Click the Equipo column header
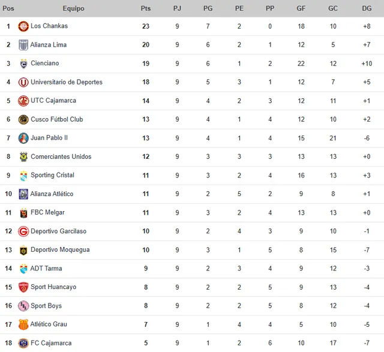 73,8
